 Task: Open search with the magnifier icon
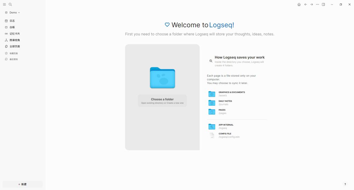10,4
